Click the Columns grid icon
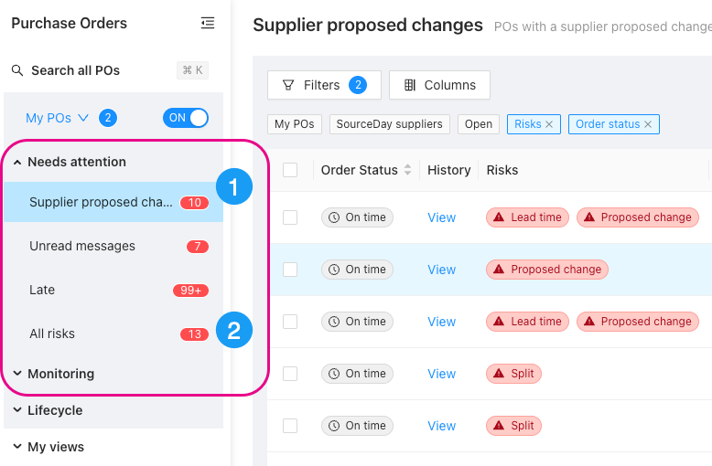The image size is (712, 466). (410, 85)
